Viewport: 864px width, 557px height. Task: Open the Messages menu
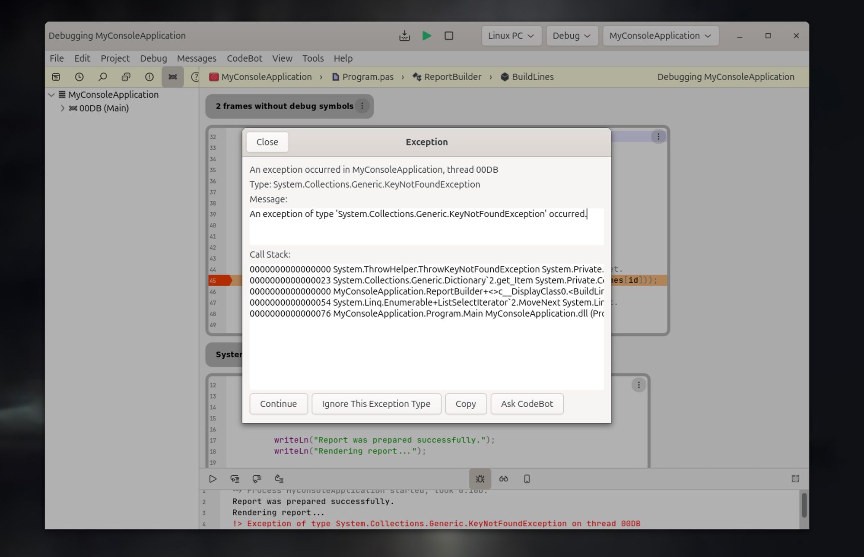tap(197, 58)
